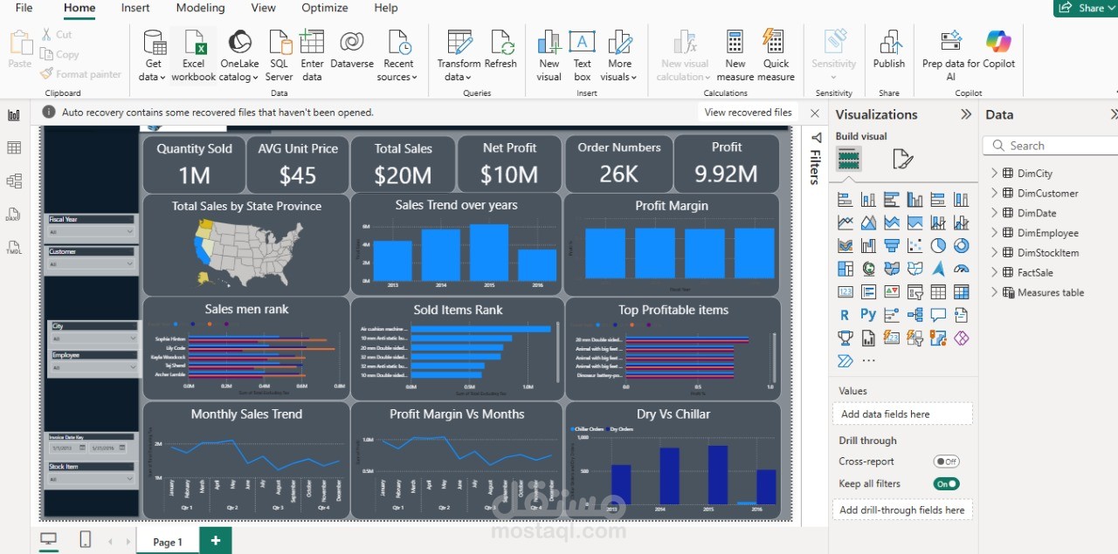The image size is (1118, 554).
Task: Switch to Model view in left sidebar
Action: (14, 181)
